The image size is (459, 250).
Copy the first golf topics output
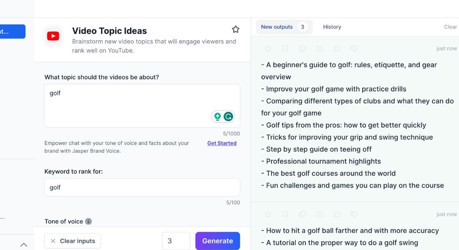pos(302,48)
